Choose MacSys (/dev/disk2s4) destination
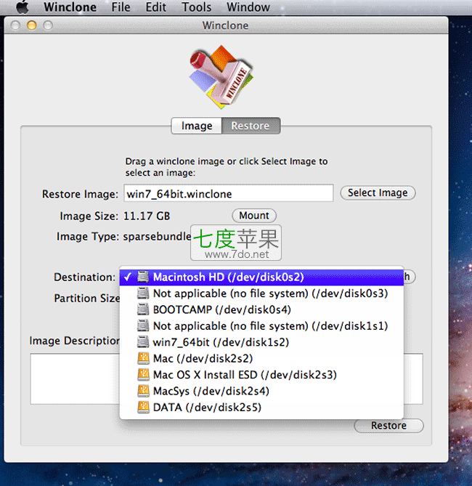This screenshot has width=472, height=486. point(261,391)
